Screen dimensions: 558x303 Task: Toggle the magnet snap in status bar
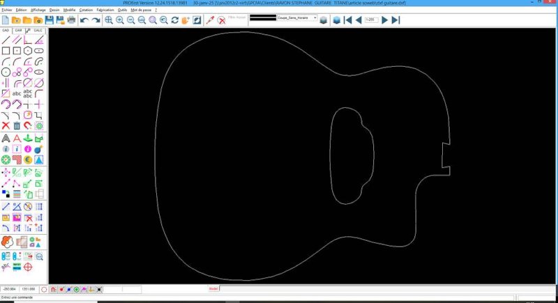pos(54,290)
